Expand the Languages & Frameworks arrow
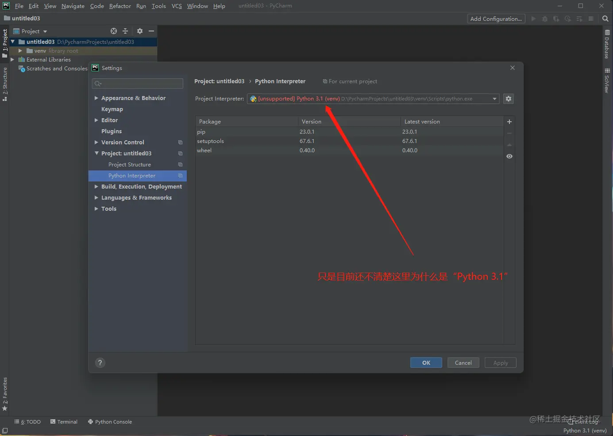613x436 pixels. (96, 197)
